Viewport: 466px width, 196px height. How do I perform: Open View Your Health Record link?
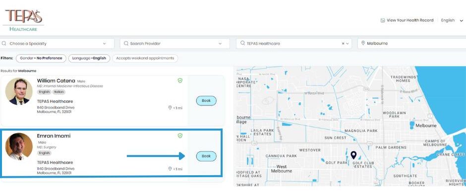410,20
